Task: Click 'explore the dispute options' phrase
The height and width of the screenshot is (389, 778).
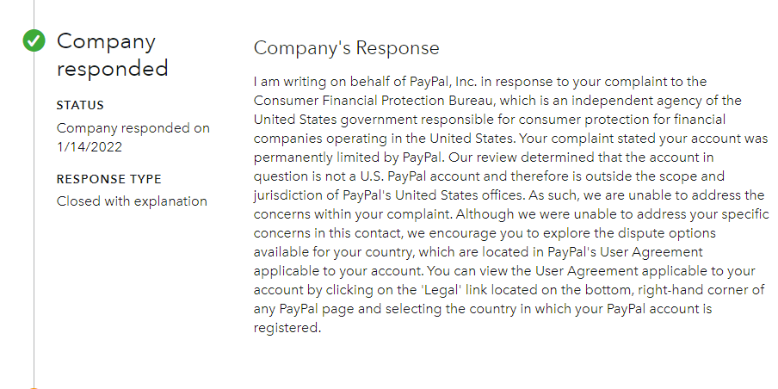Action: [621, 232]
